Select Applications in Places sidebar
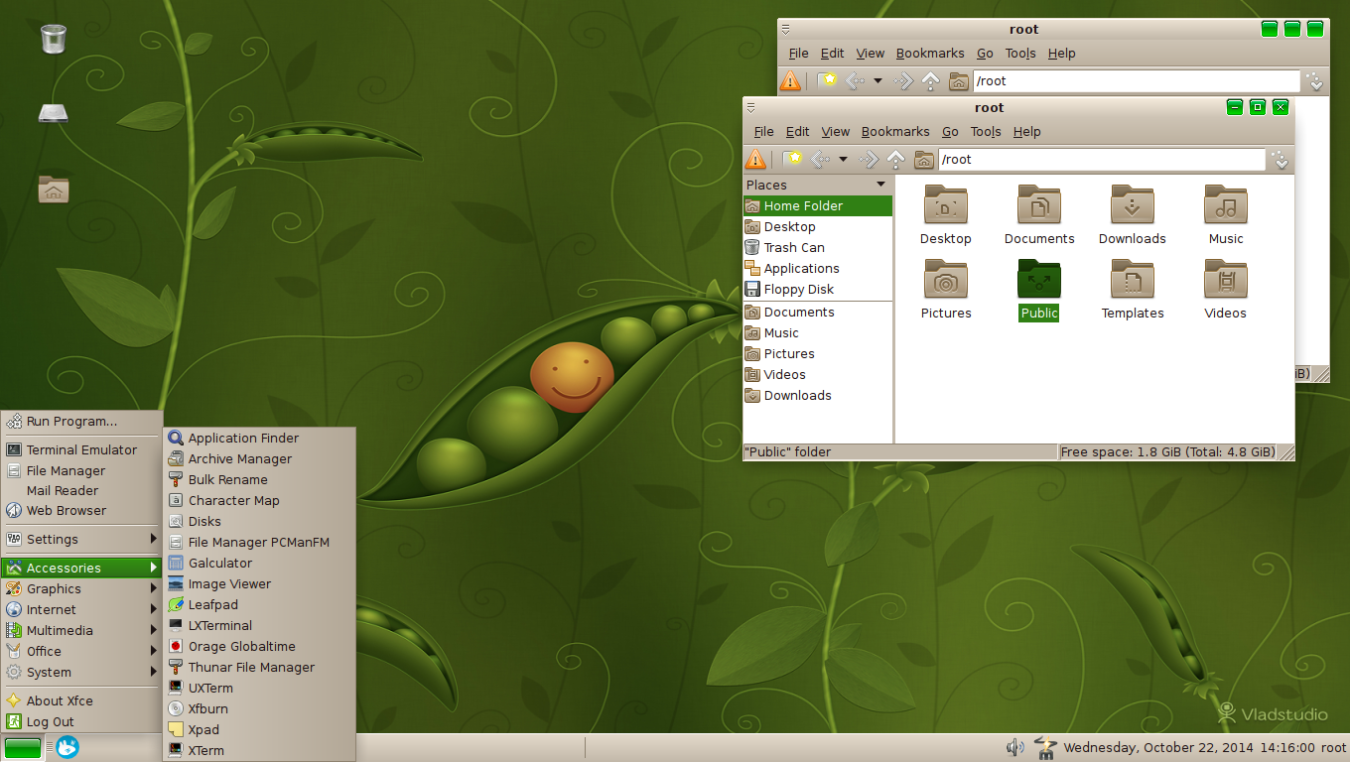The image size is (1350, 762). tap(818, 268)
